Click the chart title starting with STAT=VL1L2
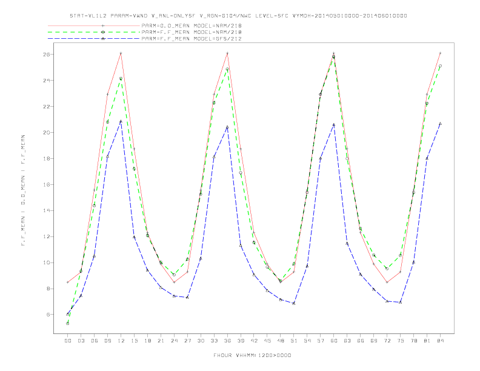480x371 pixels. 238,16
